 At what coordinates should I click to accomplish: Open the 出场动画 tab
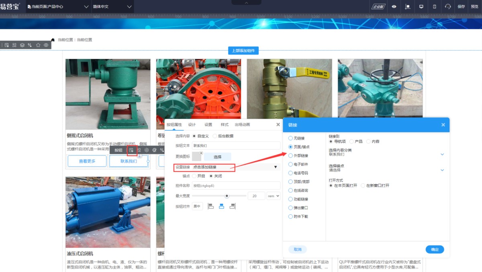tap(242, 125)
